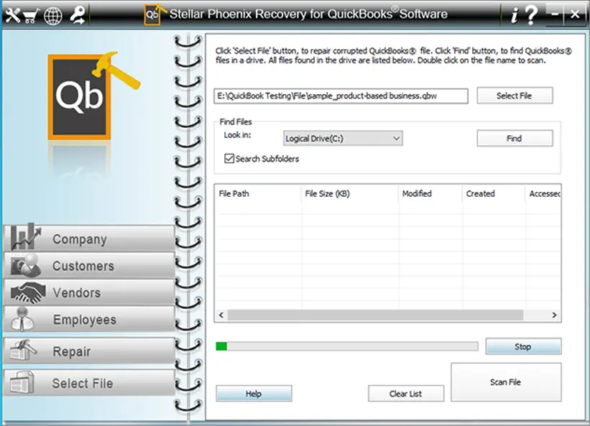Close the Stellar Phoenix window

[x=575, y=14]
